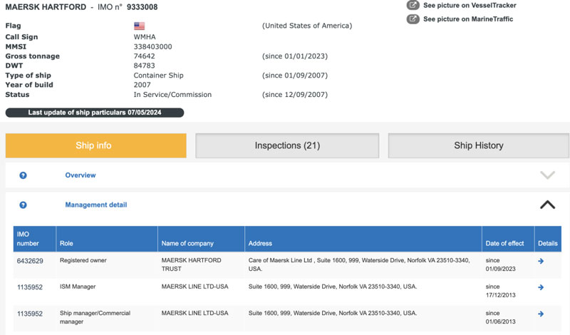Click the 'Role' column header
The height and width of the screenshot is (335, 570).
tap(107, 239)
